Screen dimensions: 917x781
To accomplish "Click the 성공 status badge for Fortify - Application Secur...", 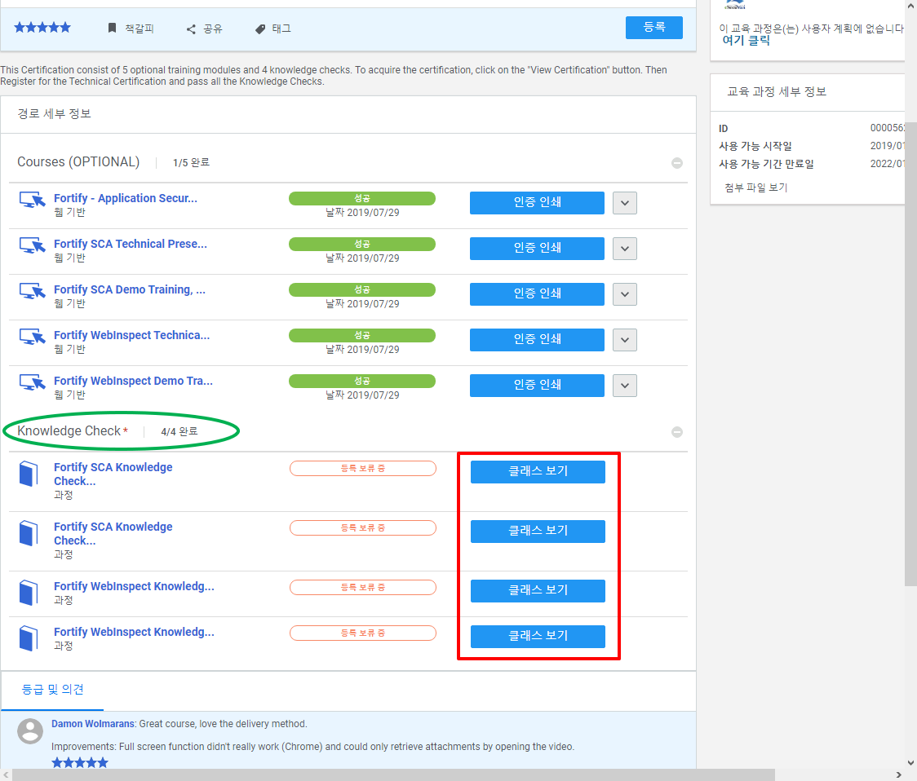I will point(362,198).
